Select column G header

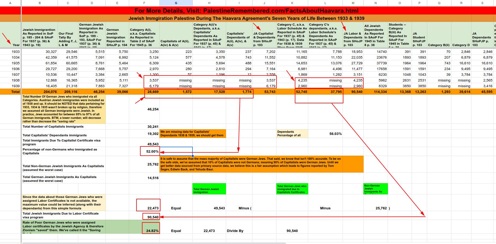pos(176,3)
